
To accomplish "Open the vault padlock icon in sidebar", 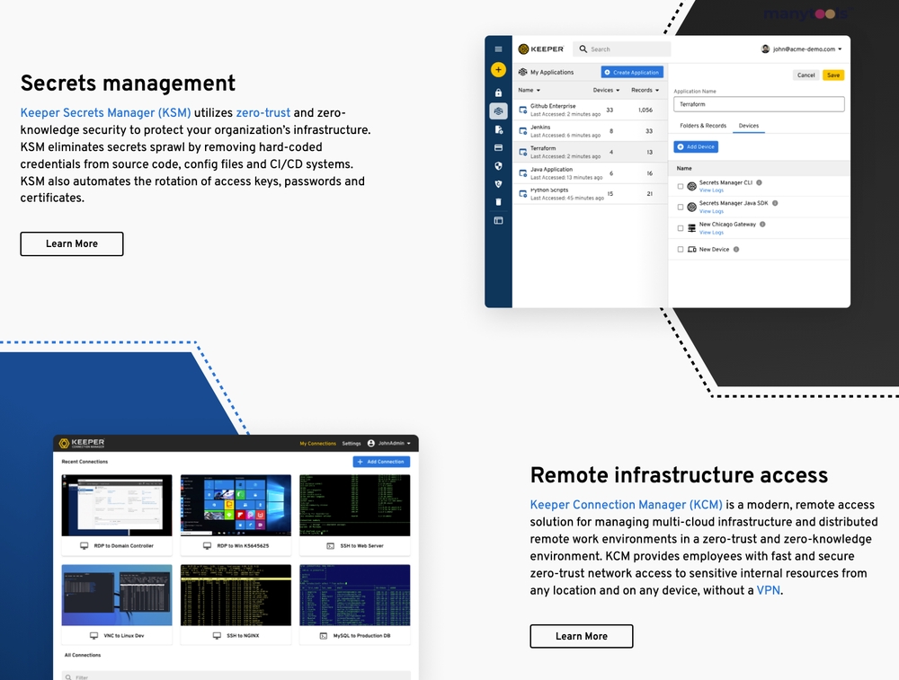I will pyautogui.click(x=498, y=93).
